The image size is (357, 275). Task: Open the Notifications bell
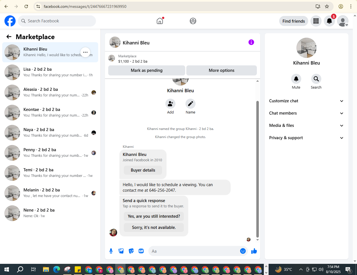(329, 21)
